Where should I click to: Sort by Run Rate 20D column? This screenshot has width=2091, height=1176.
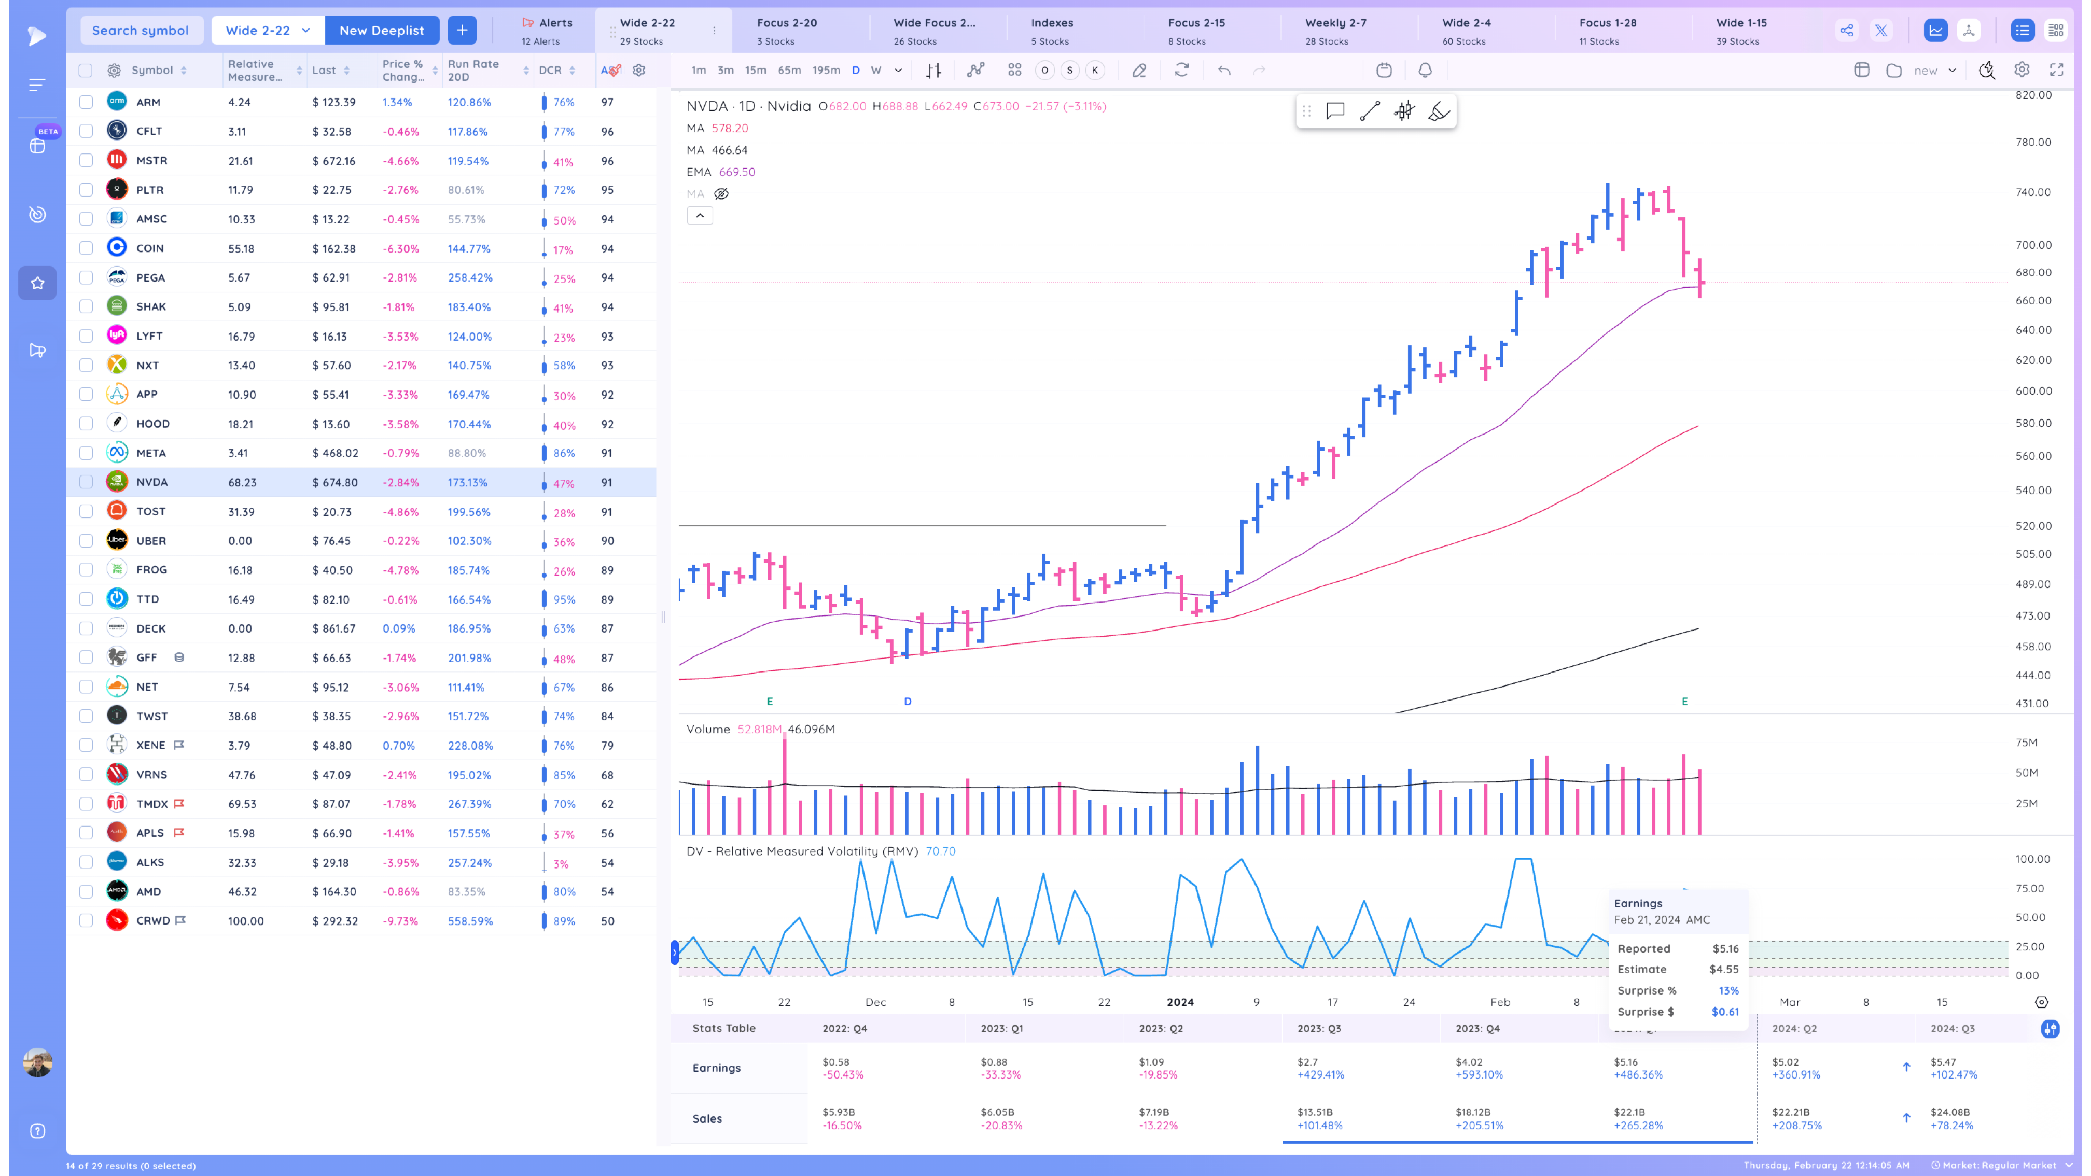pos(488,71)
